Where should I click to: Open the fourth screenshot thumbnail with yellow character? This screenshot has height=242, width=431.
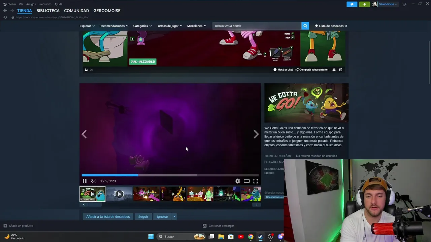pos(173,194)
